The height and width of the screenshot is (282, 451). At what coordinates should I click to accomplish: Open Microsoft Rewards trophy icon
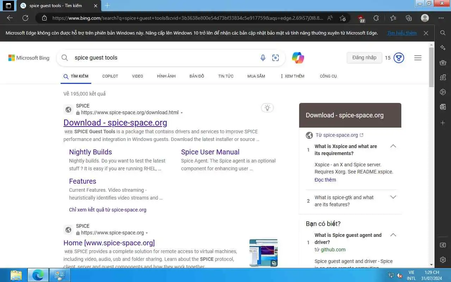(x=399, y=58)
